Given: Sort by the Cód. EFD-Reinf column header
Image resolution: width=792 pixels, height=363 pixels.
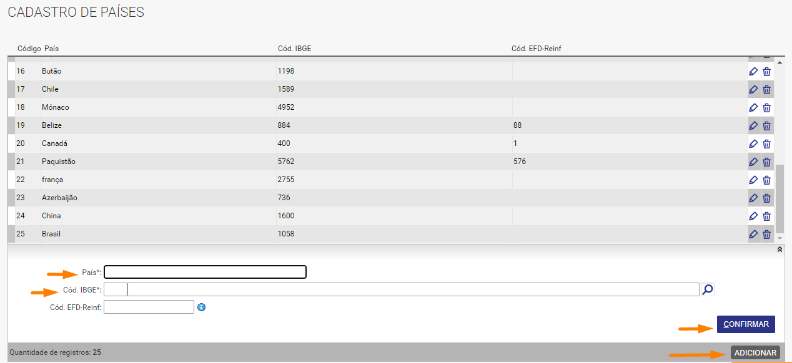Looking at the screenshot, I should pyautogui.click(x=537, y=49).
